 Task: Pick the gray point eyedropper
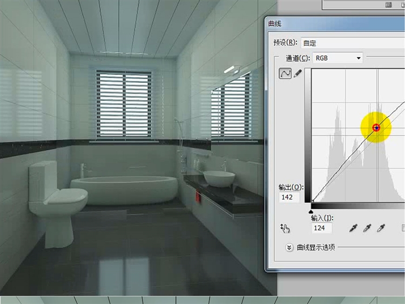[367, 228]
